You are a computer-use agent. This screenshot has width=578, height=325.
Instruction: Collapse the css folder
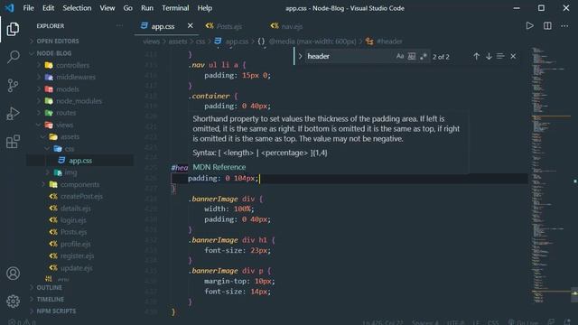(70, 149)
